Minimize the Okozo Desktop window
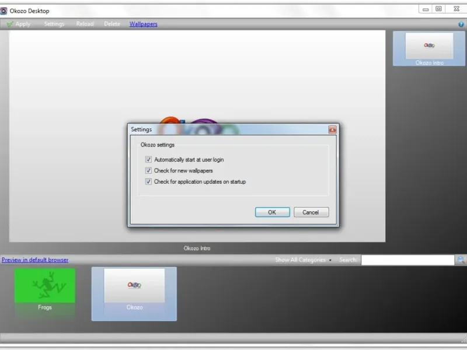Image resolution: width=467 pixels, height=350 pixels. click(426, 9)
